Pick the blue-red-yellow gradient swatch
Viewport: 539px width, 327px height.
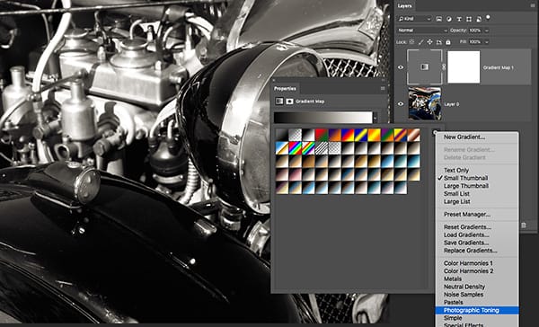click(x=348, y=135)
